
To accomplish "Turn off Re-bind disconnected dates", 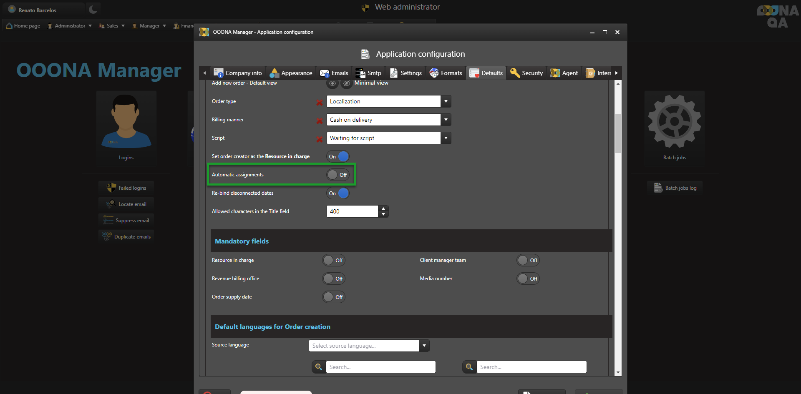I will [338, 193].
